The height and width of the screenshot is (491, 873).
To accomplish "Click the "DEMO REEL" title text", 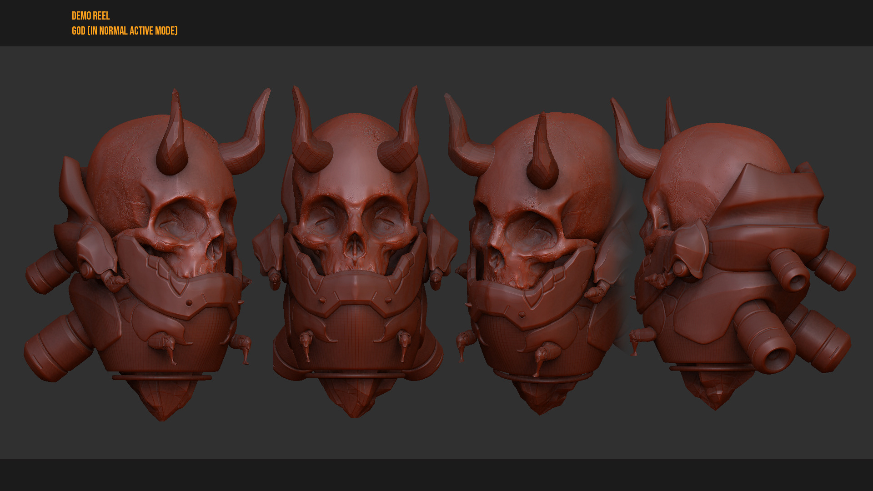I will pyautogui.click(x=90, y=16).
